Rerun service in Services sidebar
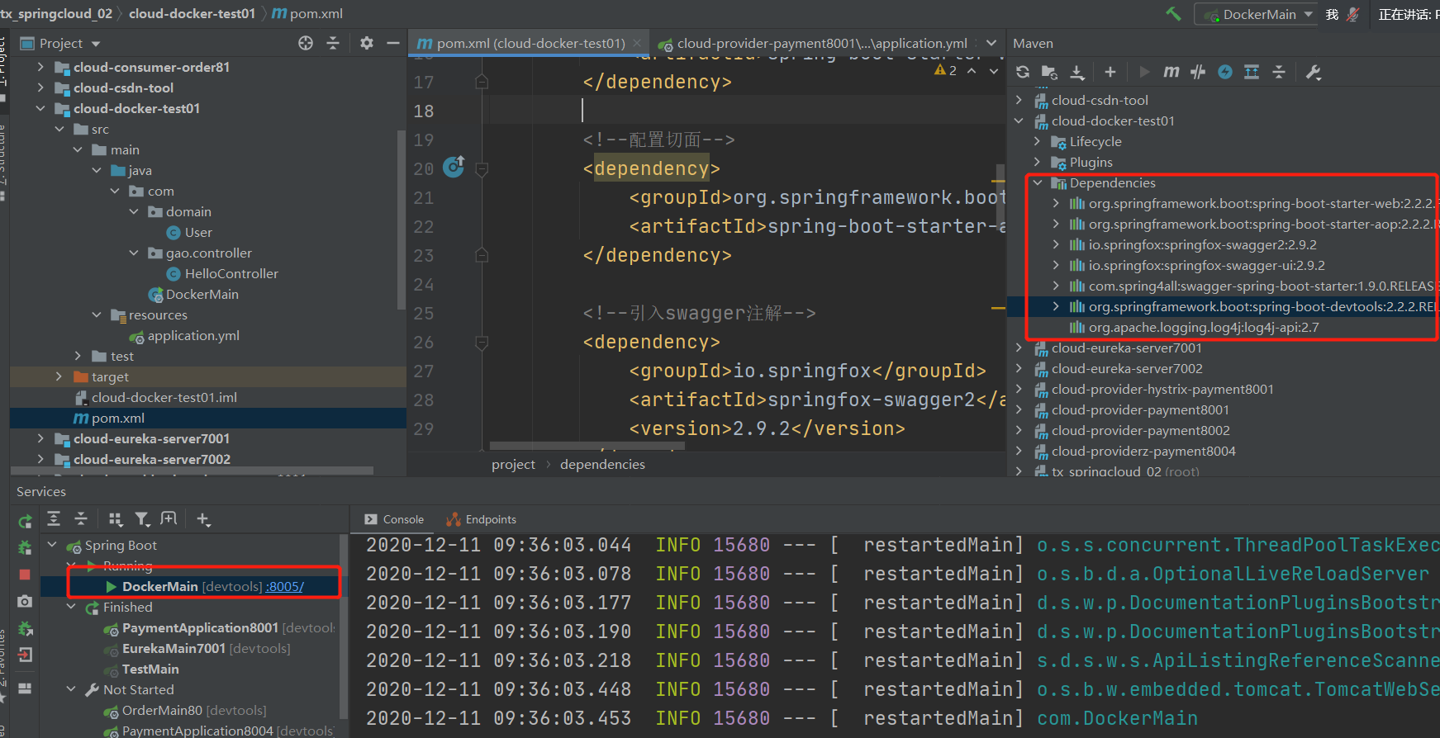 click(25, 521)
